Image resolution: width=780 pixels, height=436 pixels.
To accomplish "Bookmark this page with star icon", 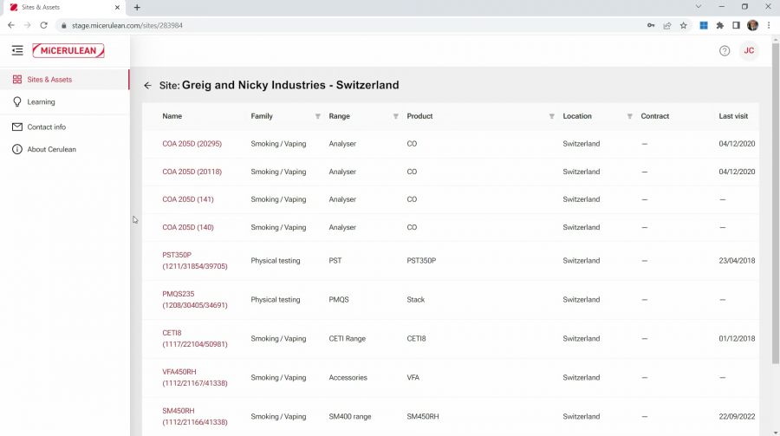I will (x=684, y=25).
